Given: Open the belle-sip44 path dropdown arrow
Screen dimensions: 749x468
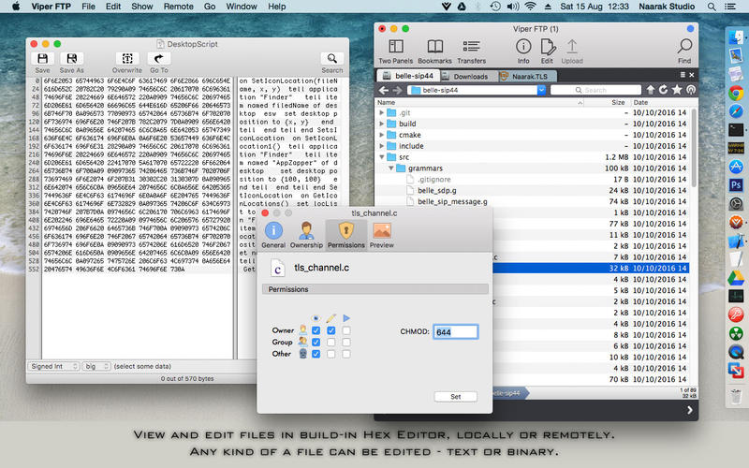Looking at the screenshot, I should 541,90.
